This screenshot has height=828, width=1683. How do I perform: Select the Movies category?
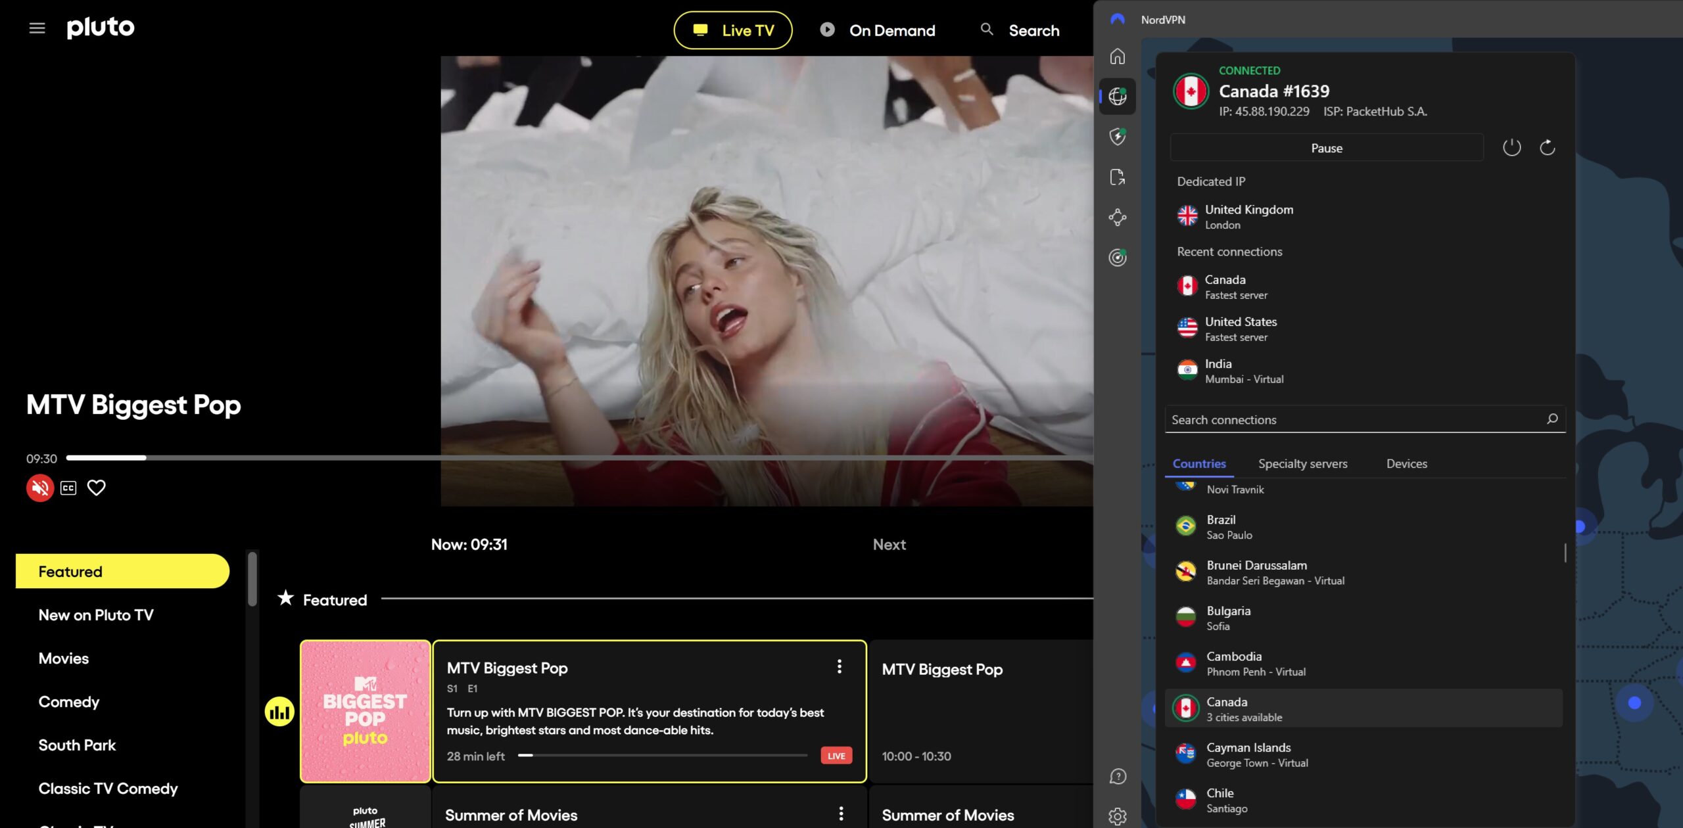click(64, 658)
